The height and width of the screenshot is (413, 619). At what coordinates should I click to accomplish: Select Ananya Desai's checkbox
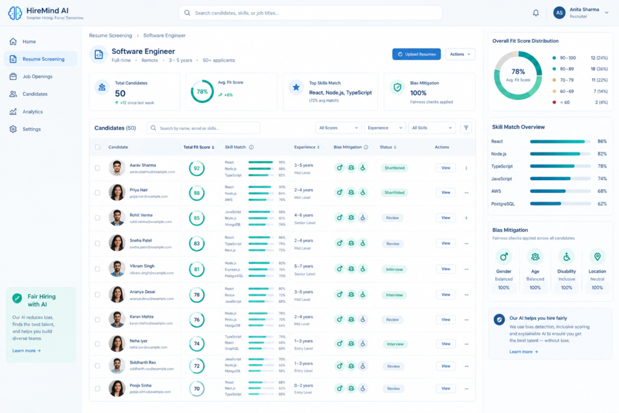[x=97, y=295]
